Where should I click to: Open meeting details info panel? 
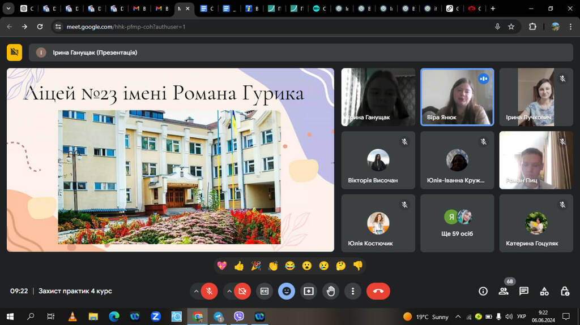click(483, 291)
